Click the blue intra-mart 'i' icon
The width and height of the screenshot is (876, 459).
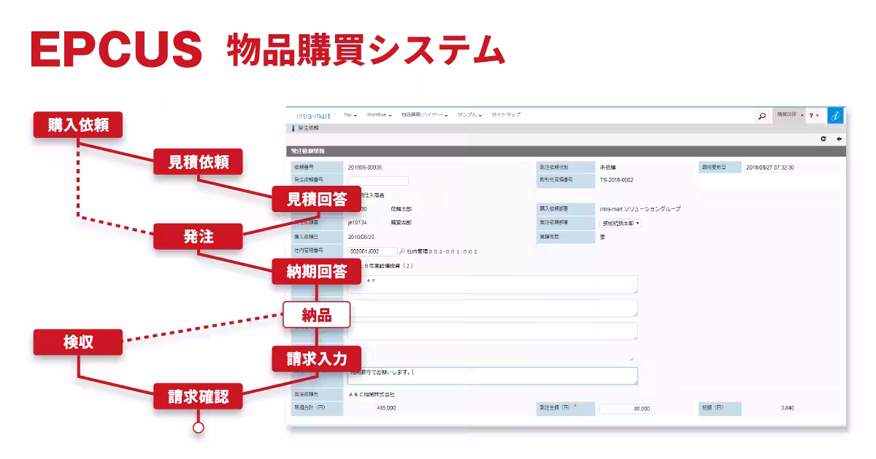836,115
